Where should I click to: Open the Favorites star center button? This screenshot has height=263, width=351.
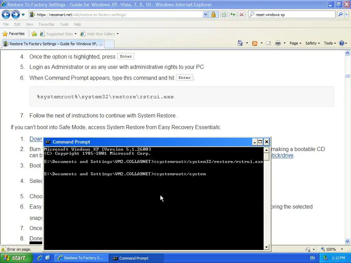tap(13, 34)
